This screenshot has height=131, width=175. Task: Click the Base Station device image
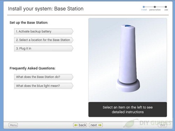click(x=128, y=58)
